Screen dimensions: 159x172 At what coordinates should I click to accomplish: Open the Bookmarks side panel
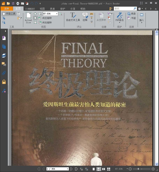4,38
